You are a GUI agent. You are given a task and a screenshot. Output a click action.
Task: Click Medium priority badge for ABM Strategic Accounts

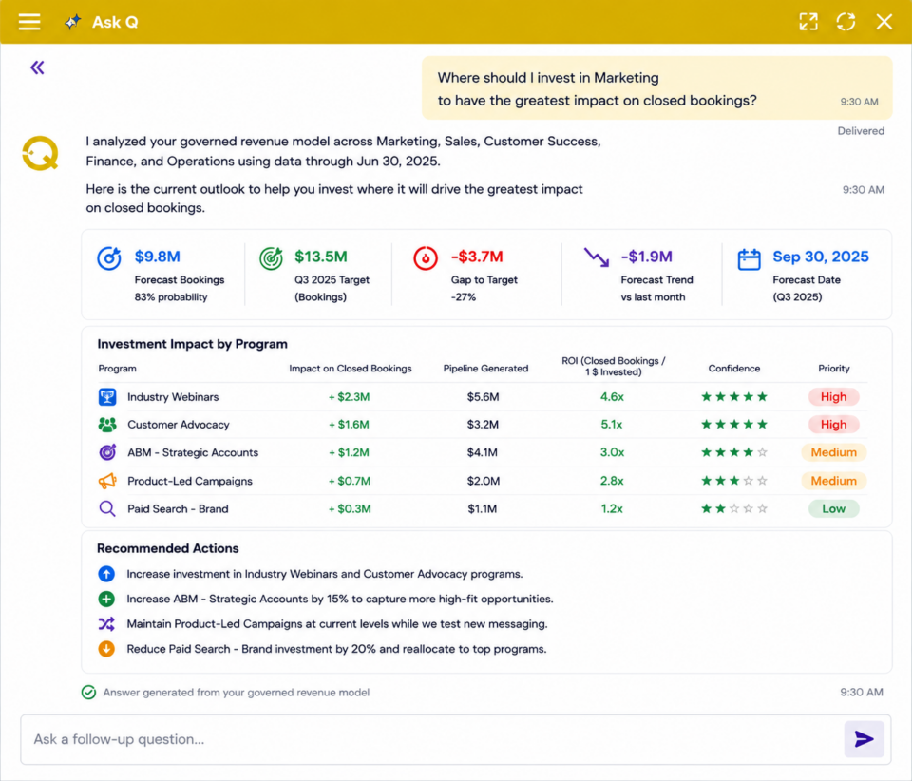(833, 452)
